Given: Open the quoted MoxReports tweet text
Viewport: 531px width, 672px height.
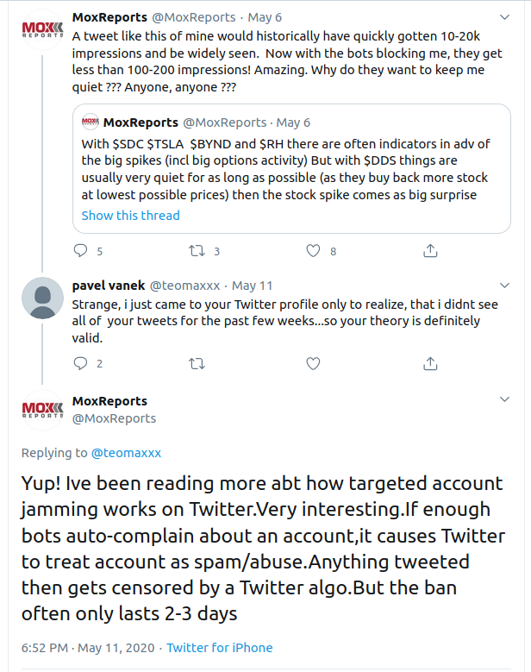Looking at the screenshot, I should click(285, 169).
